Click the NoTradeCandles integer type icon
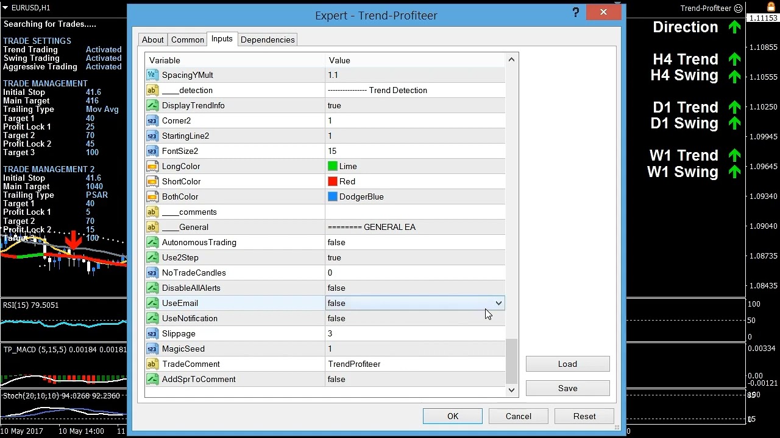Screen dimensions: 780x438 152,273
